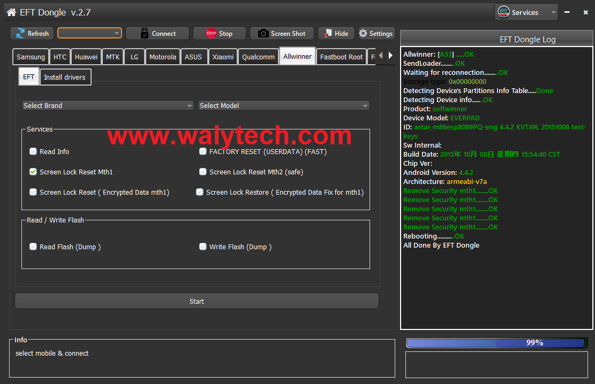
Task: Click the Settings button label
Action: coord(381,33)
